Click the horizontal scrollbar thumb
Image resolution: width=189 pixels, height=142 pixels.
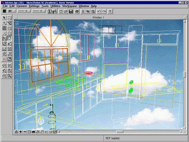(120, 132)
